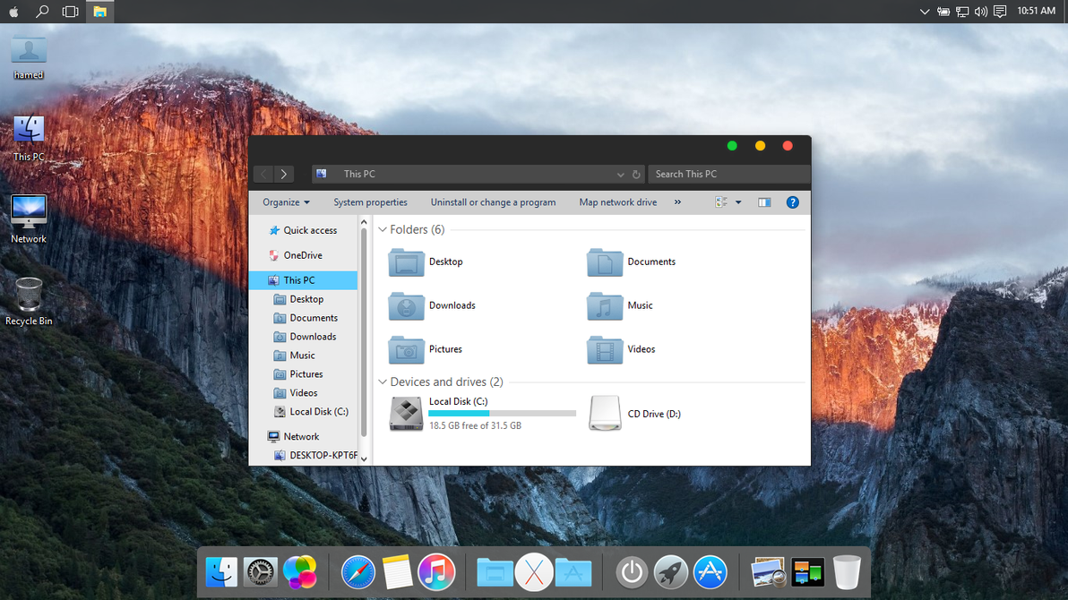Open App Store from the dock
Viewport: 1068px width, 600px height.
pyautogui.click(x=711, y=572)
